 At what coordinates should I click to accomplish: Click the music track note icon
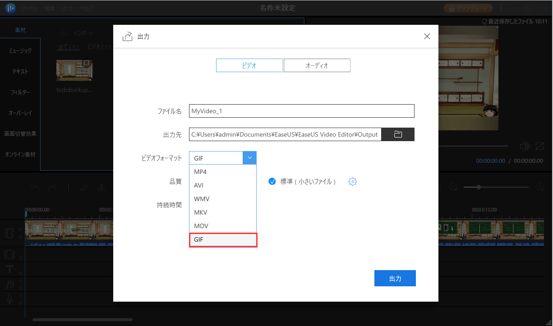9,284
